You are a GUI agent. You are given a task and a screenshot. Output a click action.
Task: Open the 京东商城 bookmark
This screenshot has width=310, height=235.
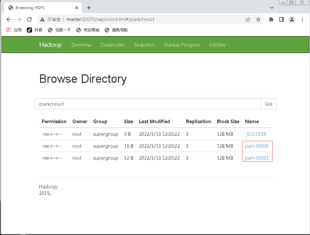pyautogui.click(x=88, y=30)
